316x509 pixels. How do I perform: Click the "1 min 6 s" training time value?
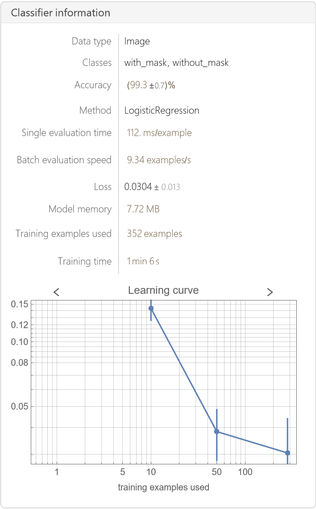pyautogui.click(x=143, y=261)
